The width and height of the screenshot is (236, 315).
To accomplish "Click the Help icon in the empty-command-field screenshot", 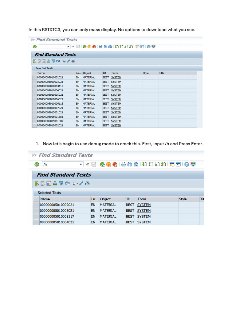I will pos(148,47).
